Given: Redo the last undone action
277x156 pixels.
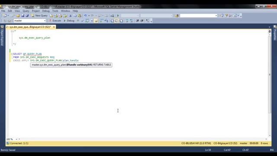Looking at the screenshot, I should [x=92, y=16].
